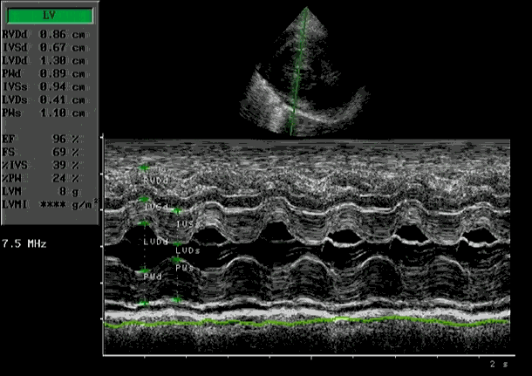Select the RVDd caliper marker on M-mode
The height and width of the screenshot is (376, 532).
(144, 168)
